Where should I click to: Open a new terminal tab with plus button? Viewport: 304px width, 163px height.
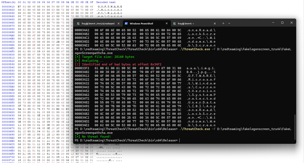click(x=223, y=23)
